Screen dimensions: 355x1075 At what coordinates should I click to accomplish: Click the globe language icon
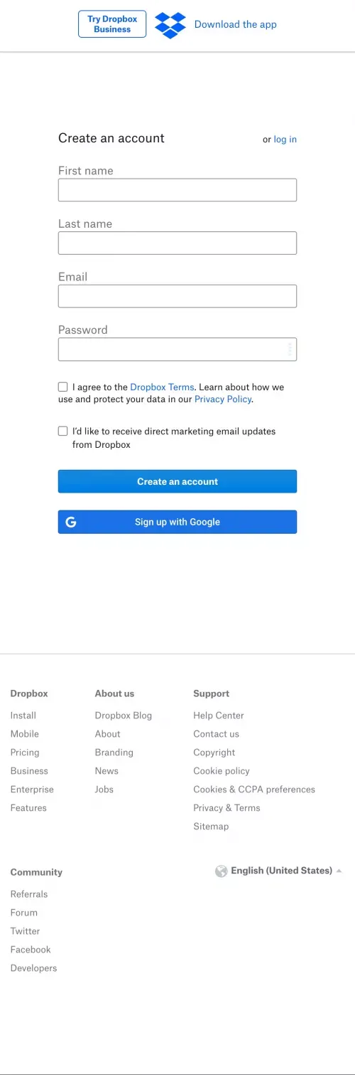(222, 871)
